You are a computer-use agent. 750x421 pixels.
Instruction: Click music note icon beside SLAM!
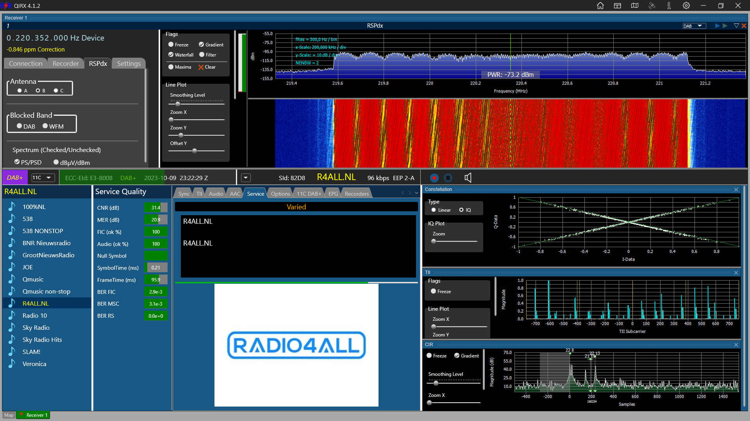coord(12,352)
